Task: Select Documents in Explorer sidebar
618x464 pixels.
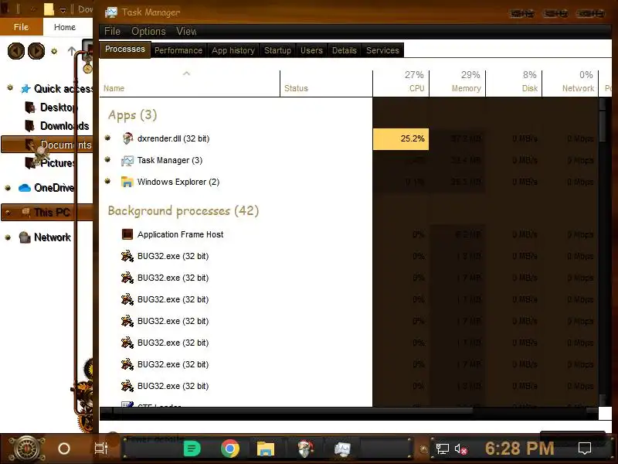Action: (x=46, y=145)
